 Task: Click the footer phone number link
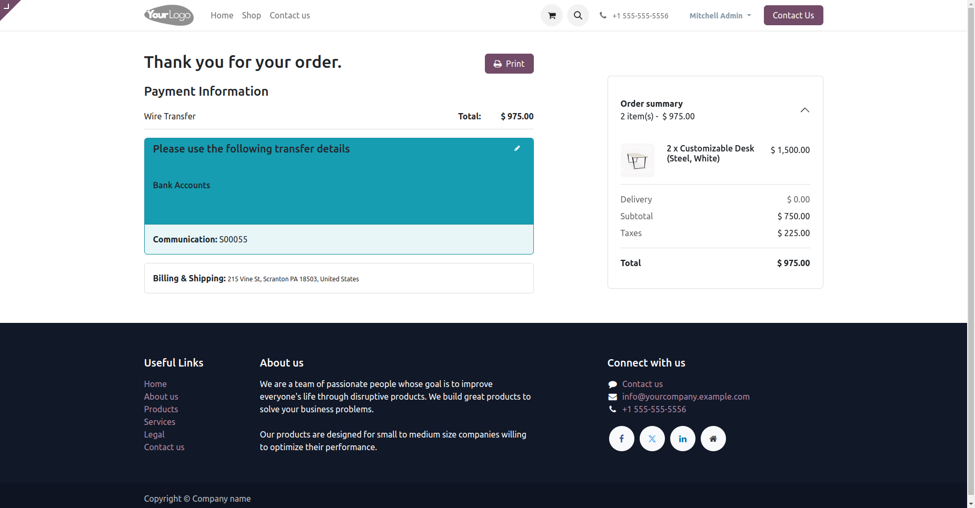coord(654,409)
